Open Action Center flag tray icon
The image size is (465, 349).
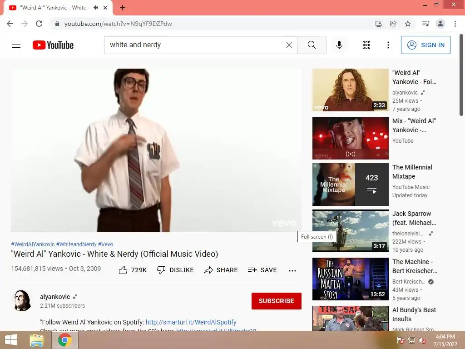pyautogui.click(x=401, y=340)
